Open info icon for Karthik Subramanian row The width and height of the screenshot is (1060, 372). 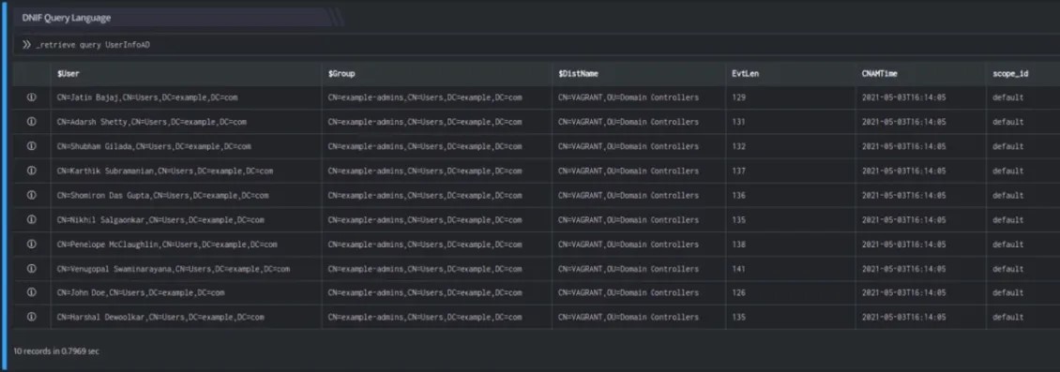[31, 171]
